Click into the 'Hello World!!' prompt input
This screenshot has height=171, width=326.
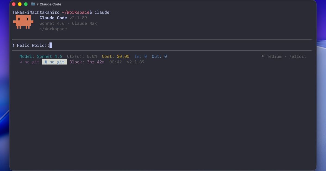point(162,45)
